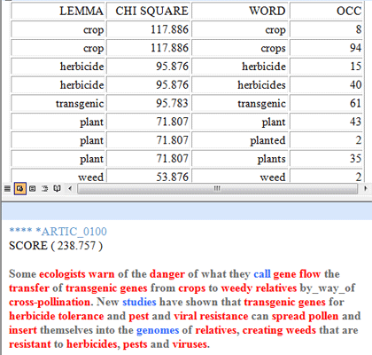This screenshot has height=355, width=372.
Task: Open the outline view icon
Action: click(45, 188)
